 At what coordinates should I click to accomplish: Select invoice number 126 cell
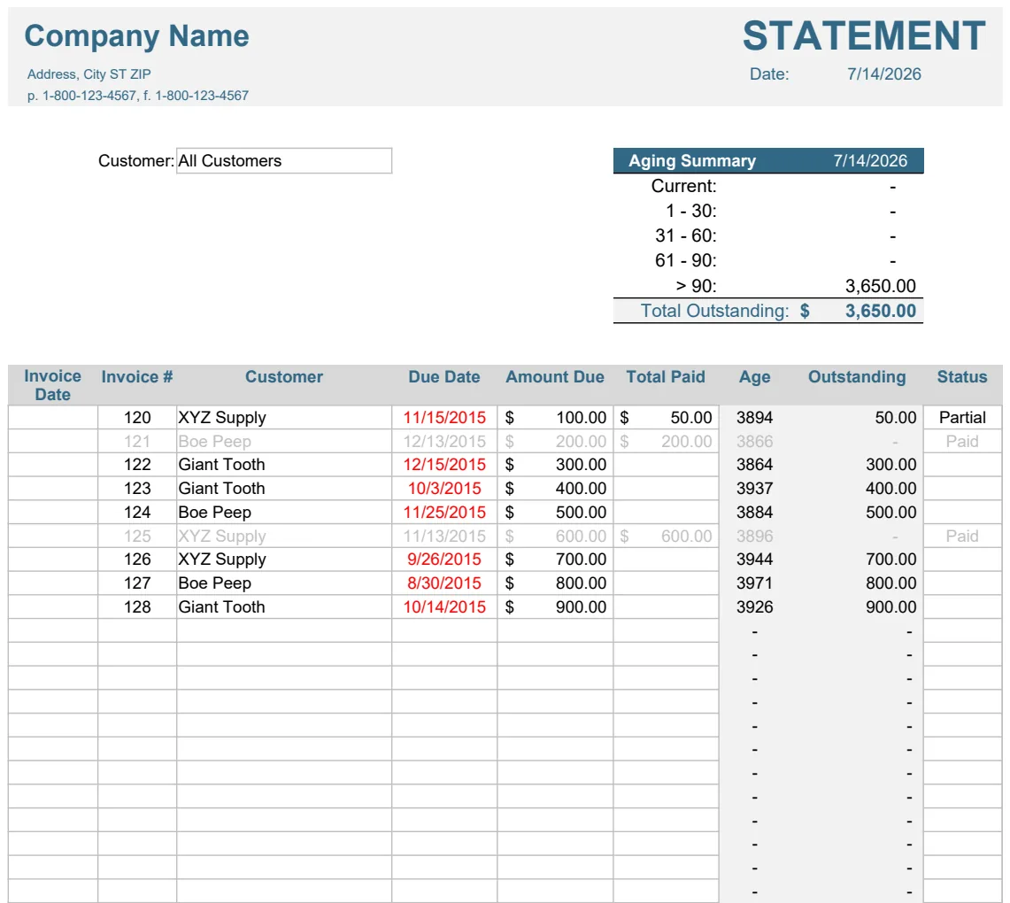point(137,559)
